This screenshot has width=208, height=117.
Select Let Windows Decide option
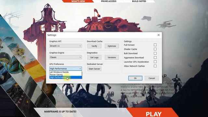[66, 72]
